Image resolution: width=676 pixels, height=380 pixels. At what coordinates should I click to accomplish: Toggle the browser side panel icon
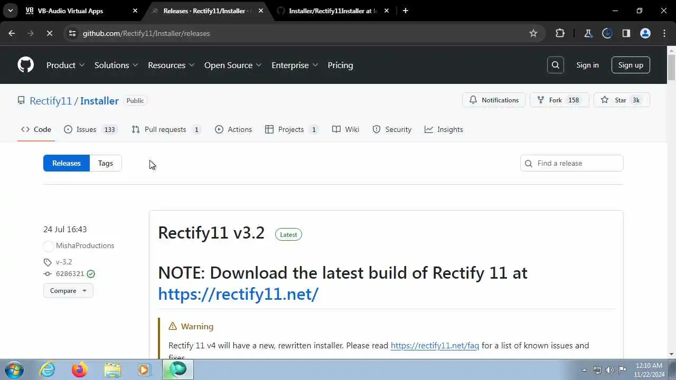[626, 33]
